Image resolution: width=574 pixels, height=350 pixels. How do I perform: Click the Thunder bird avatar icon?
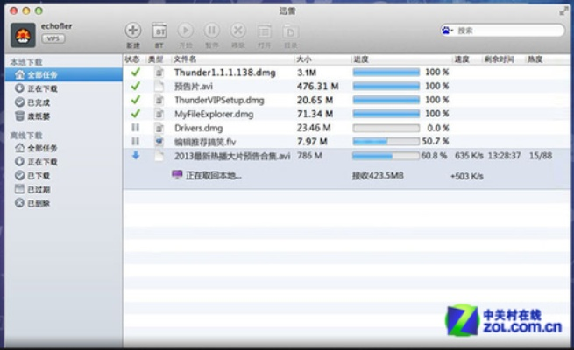click(x=21, y=35)
